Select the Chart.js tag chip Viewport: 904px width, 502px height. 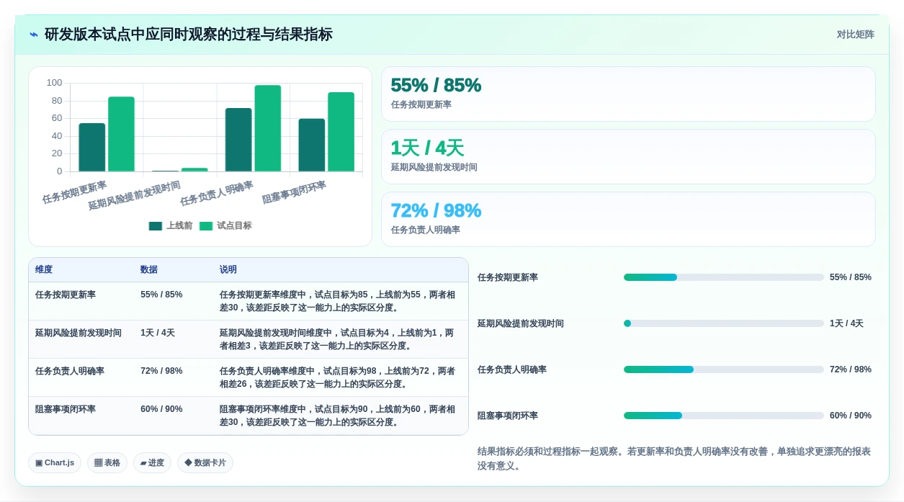(x=55, y=462)
